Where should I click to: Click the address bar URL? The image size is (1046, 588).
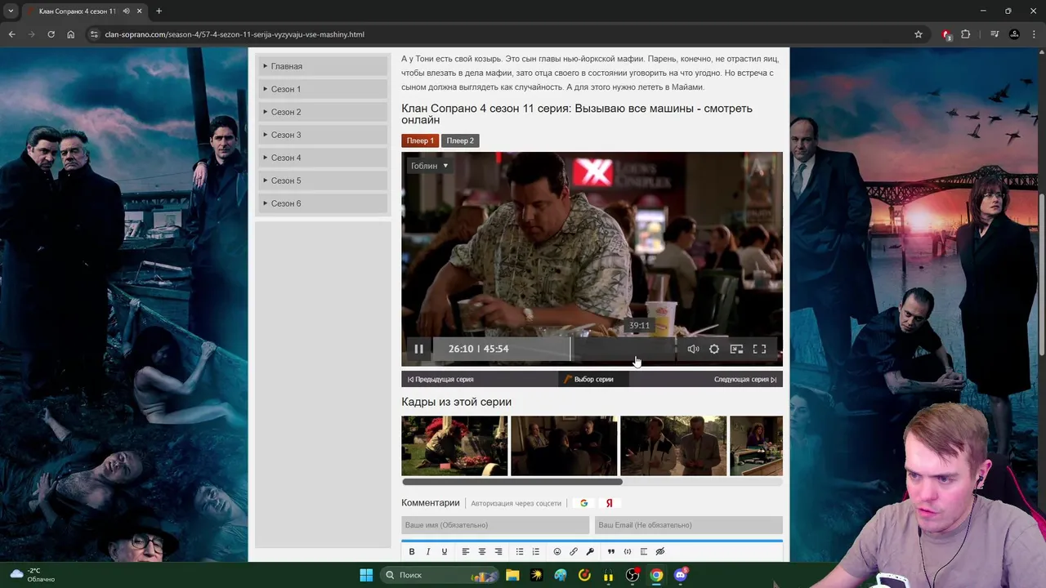[x=235, y=34]
